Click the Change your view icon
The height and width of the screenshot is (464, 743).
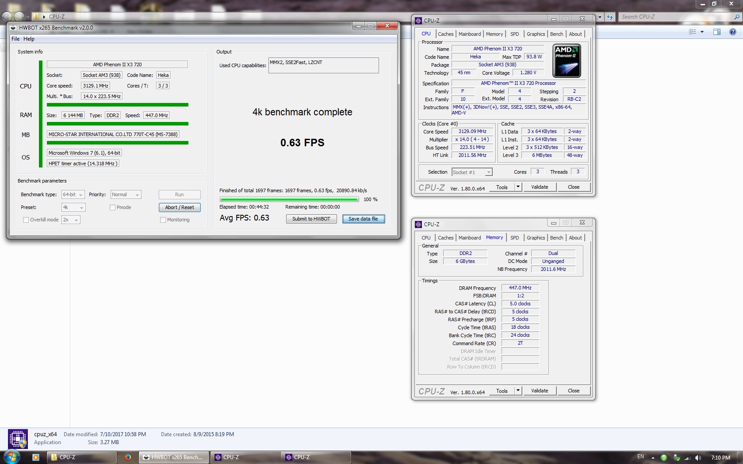693,32
